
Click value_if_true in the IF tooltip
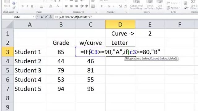[x=150, y=59]
